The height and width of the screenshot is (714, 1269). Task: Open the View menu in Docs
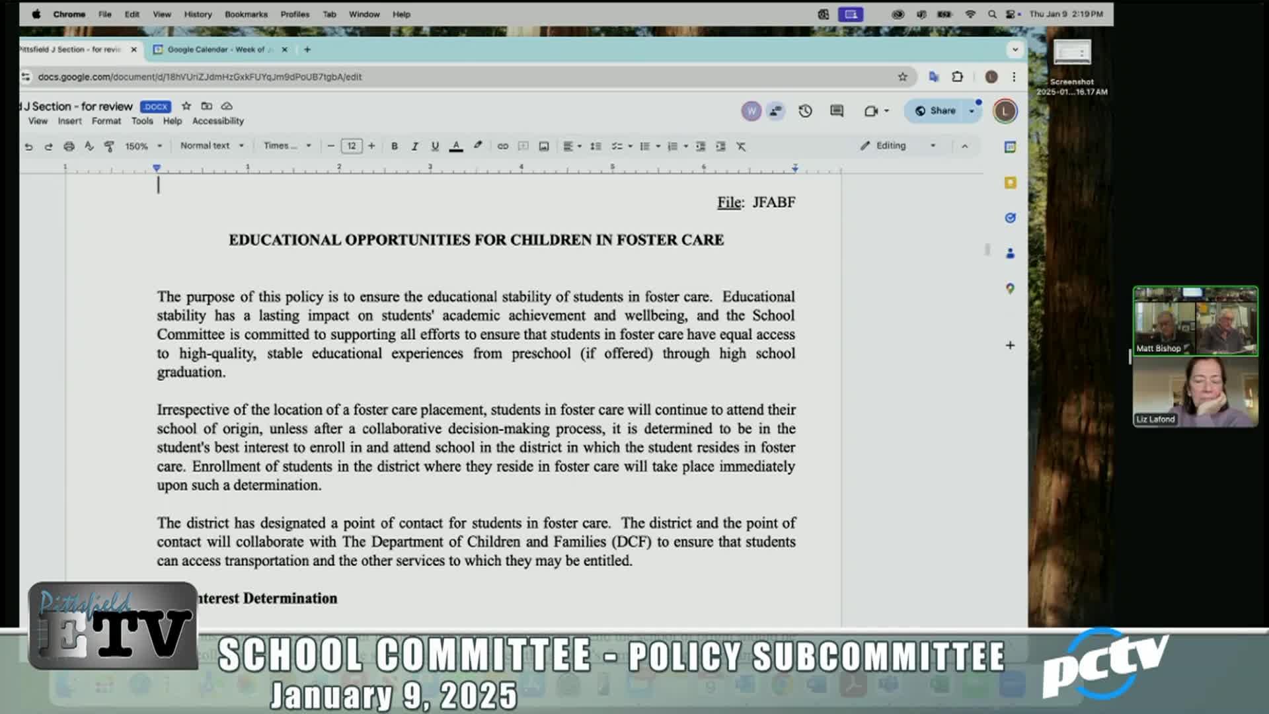[38, 121]
